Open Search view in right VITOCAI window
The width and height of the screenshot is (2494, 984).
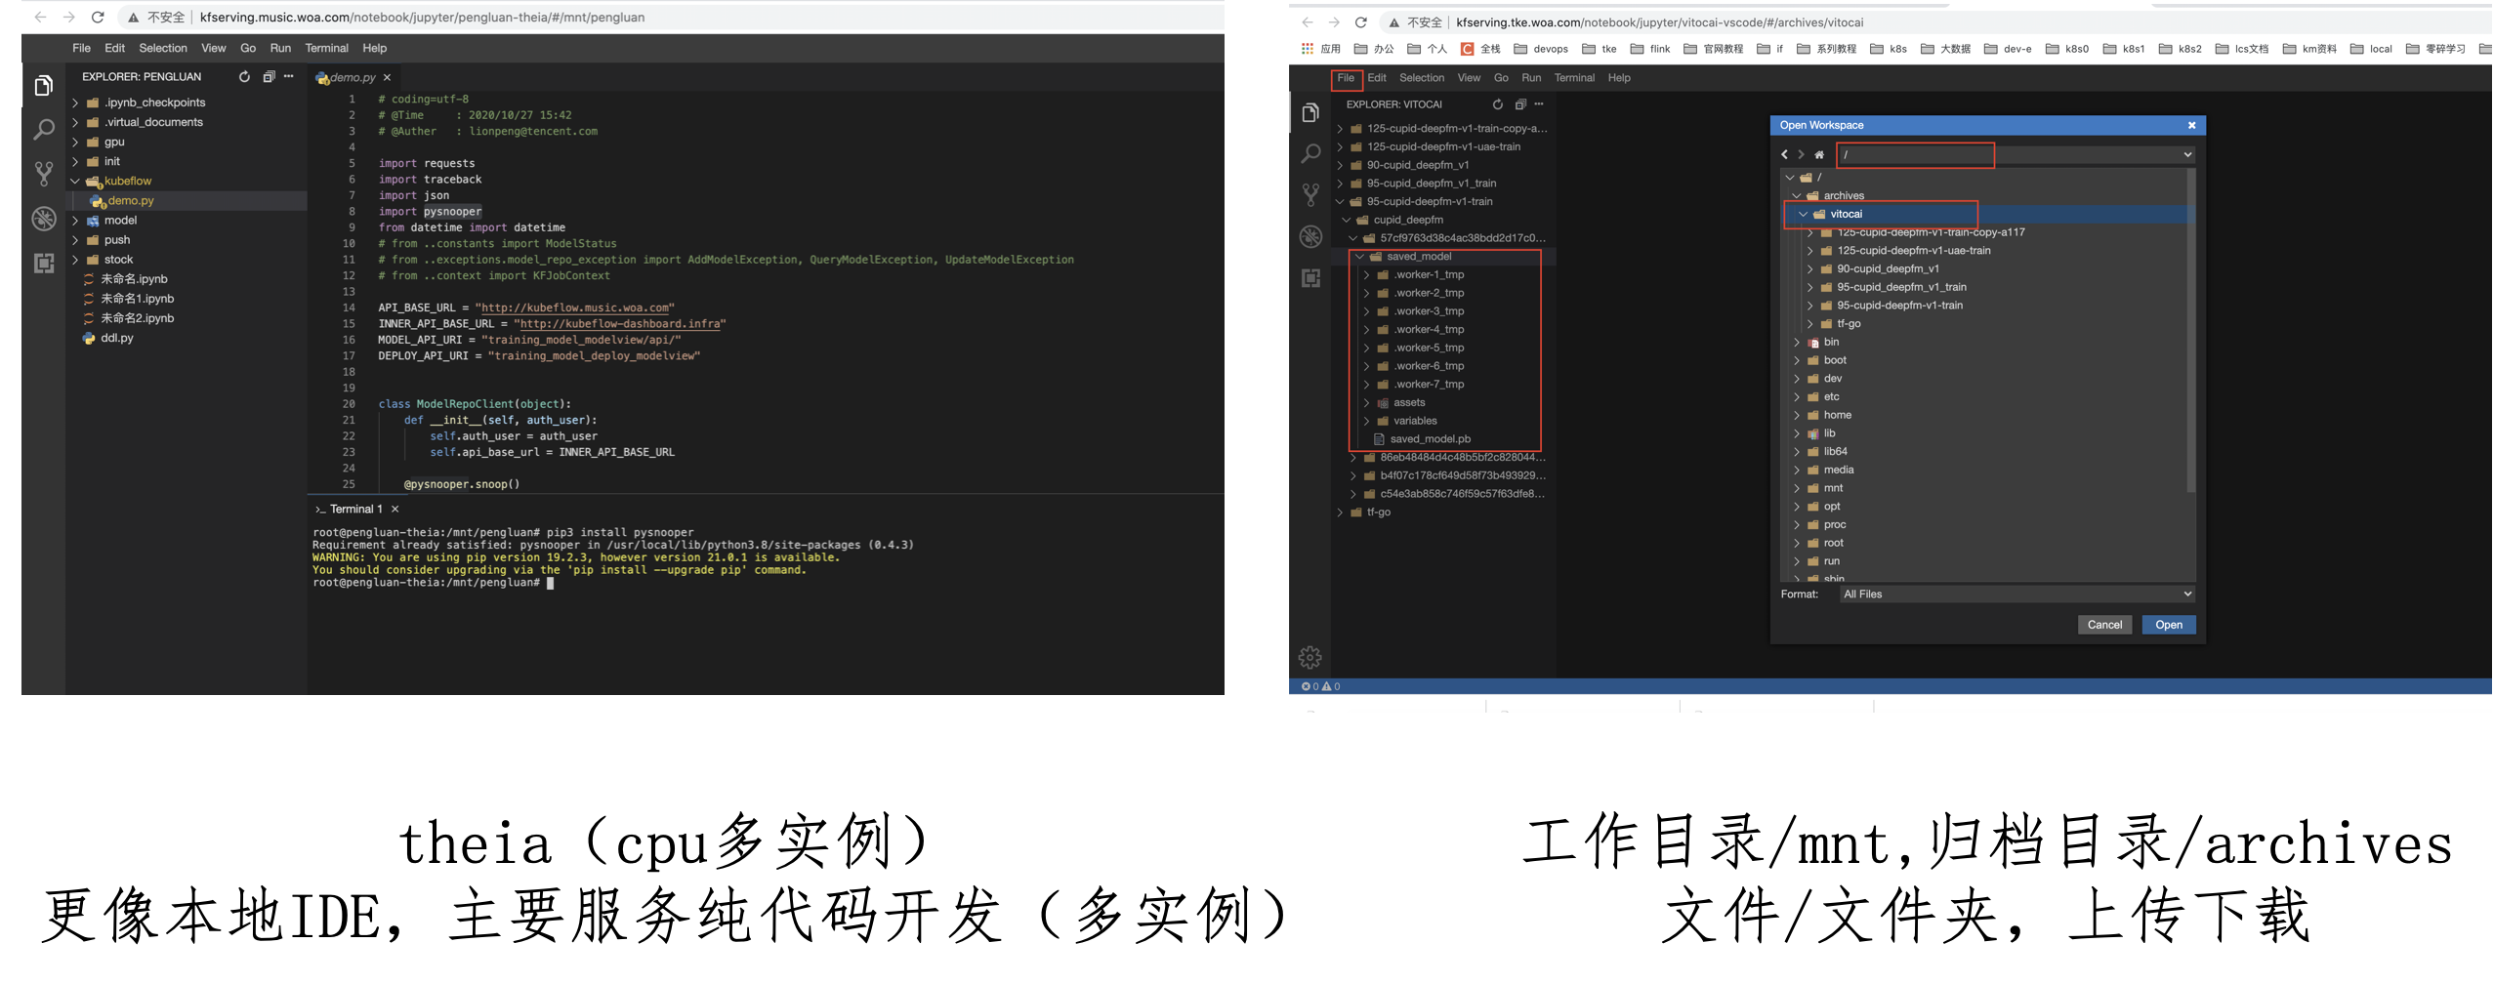[1310, 153]
